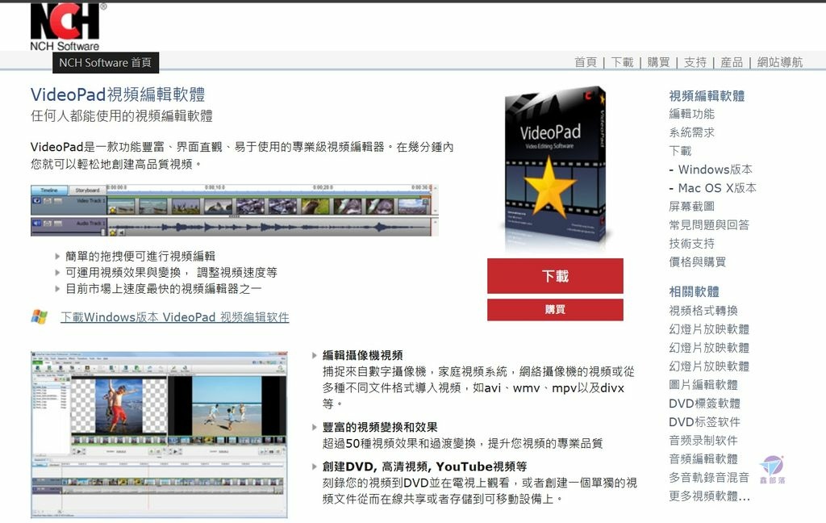Screen dimensions: 826x523
Task: Open 下載 in top navigation
Action: [x=622, y=62]
